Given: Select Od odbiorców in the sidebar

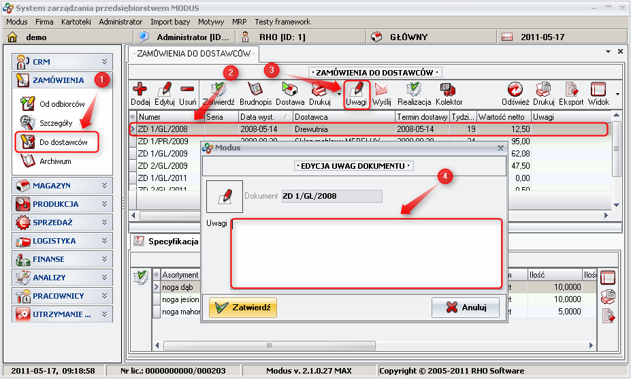Looking at the screenshot, I should pyautogui.click(x=61, y=104).
